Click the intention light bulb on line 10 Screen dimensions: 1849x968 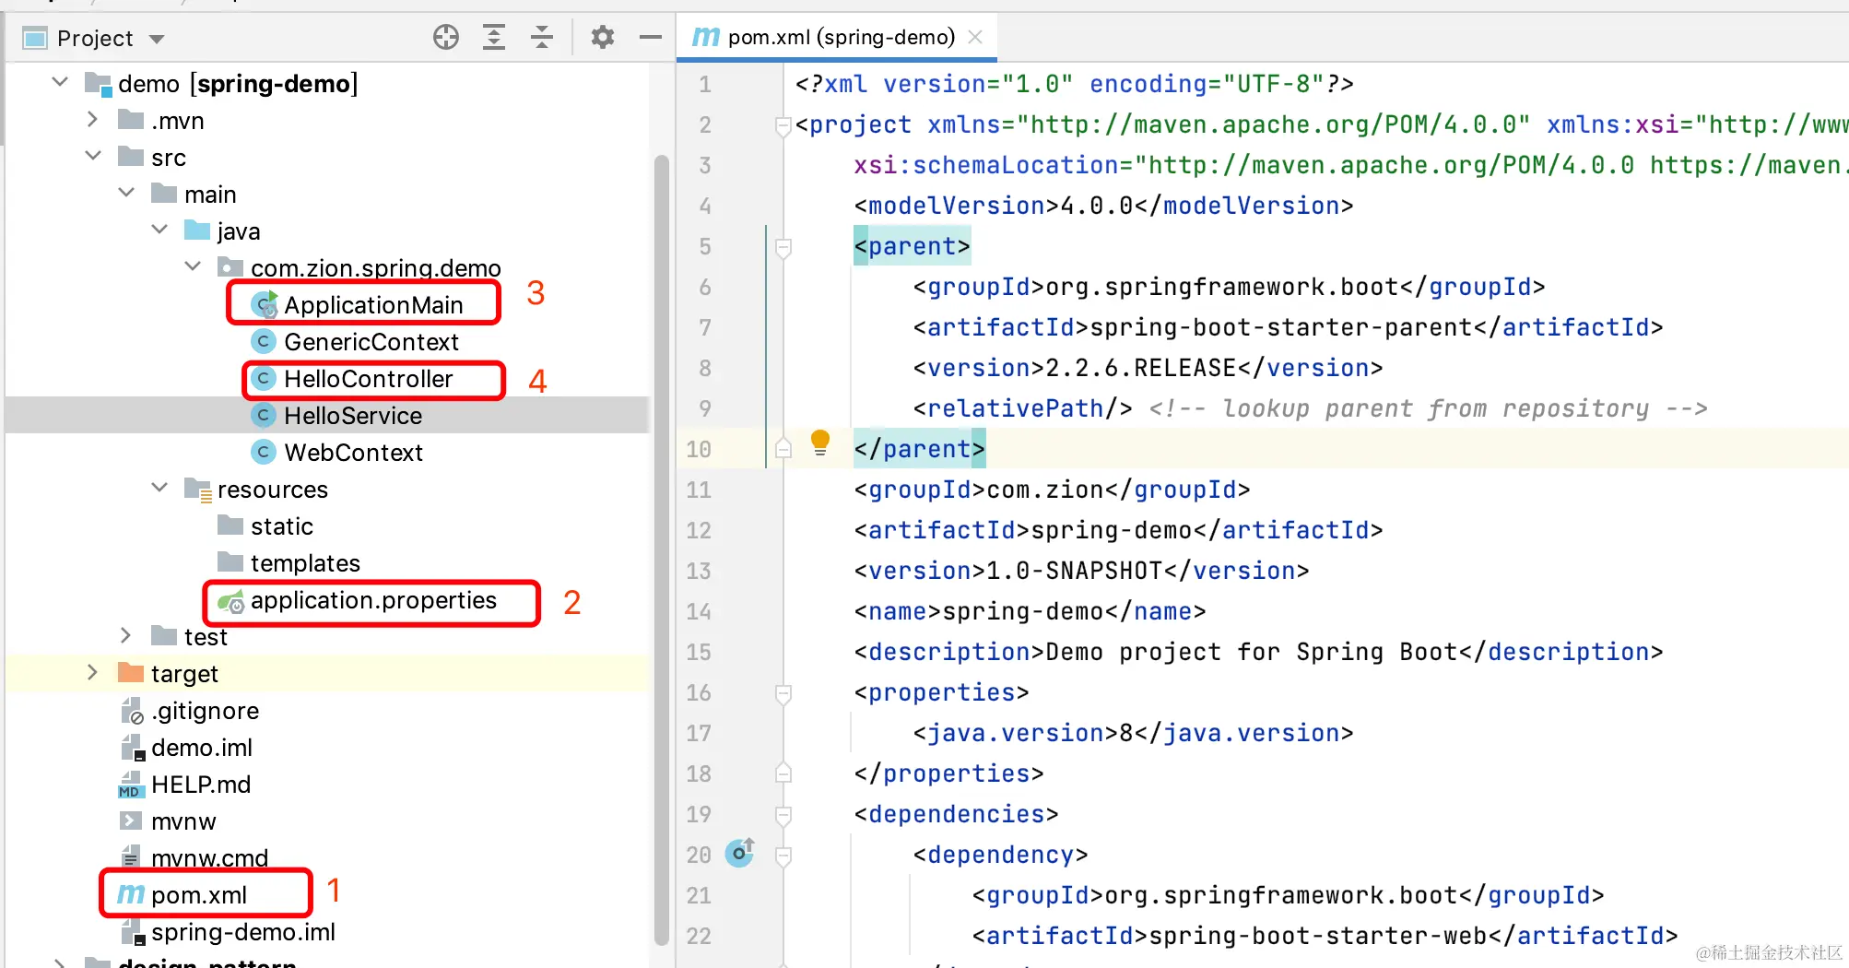coord(819,443)
